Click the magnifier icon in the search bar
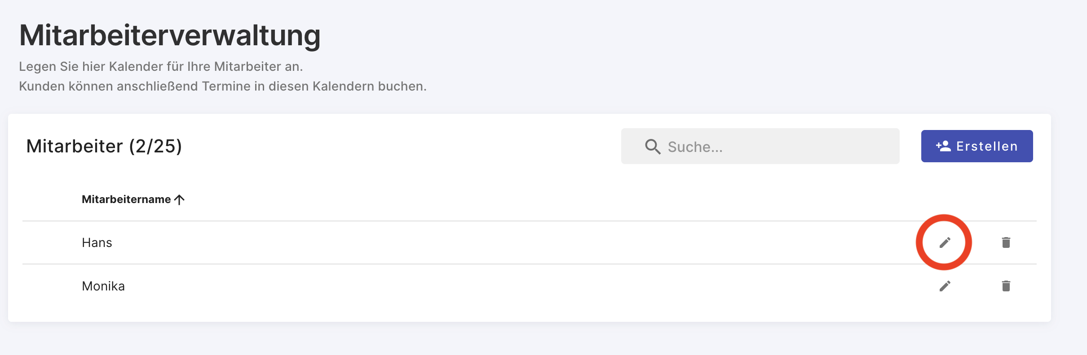Image resolution: width=1087 pixels, height=355 pixels. (652, 146)
